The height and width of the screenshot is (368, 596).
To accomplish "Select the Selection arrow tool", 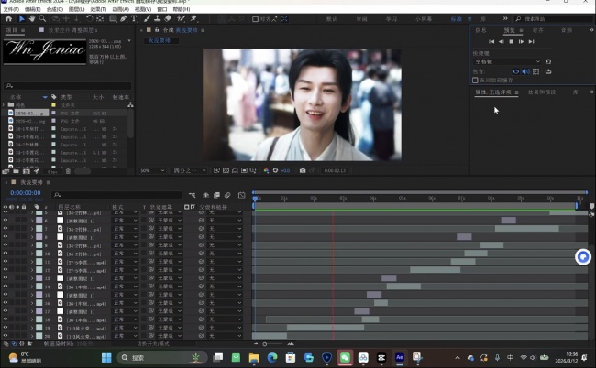I will tap(22, 18).
